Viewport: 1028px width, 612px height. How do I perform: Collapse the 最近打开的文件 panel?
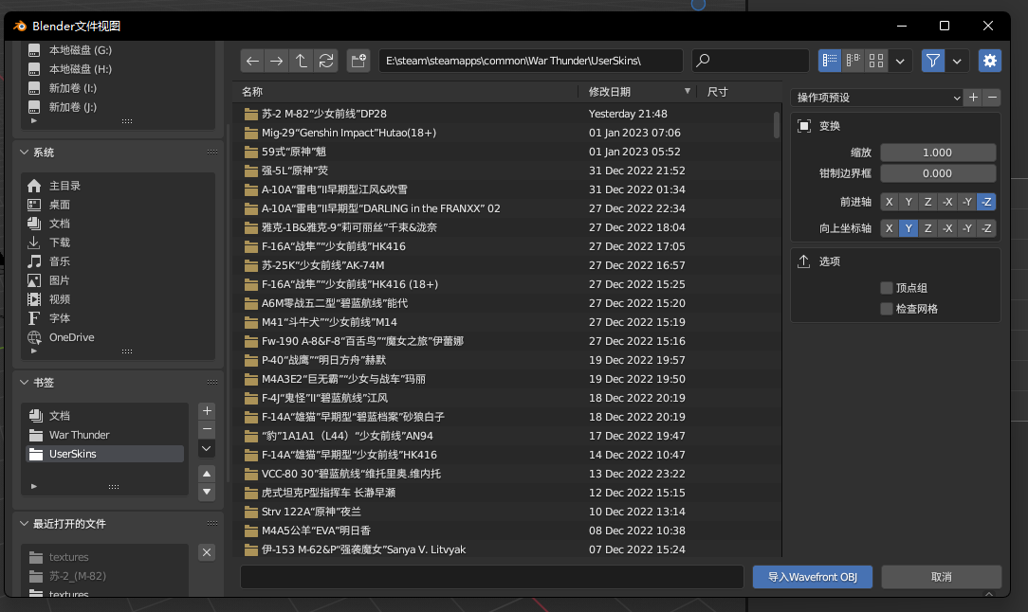tap(25, 524)
